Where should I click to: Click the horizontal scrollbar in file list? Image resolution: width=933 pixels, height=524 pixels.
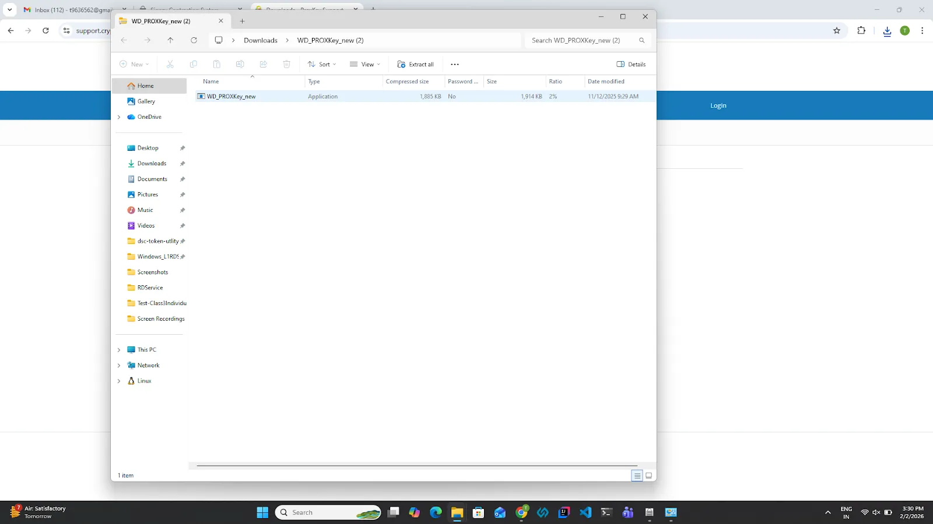pos(417,466)
